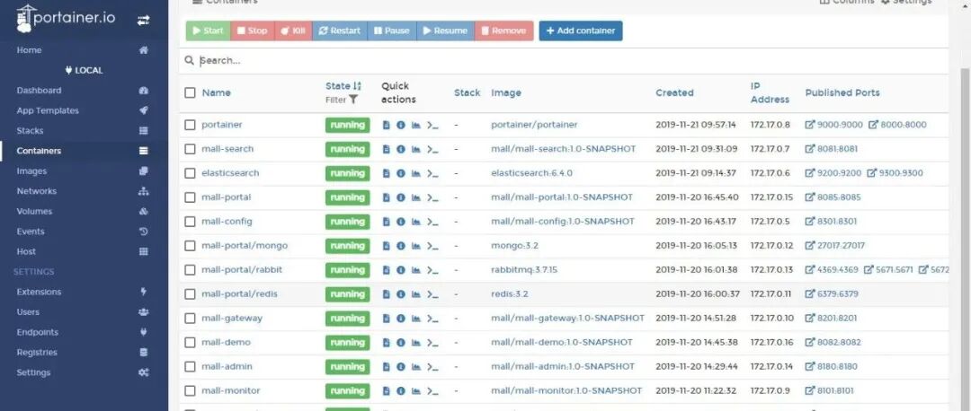Click the Networks sitemap icon
The height and width of the screenshot is (411, 971).
pyautogui.click(x=144, y=191)
